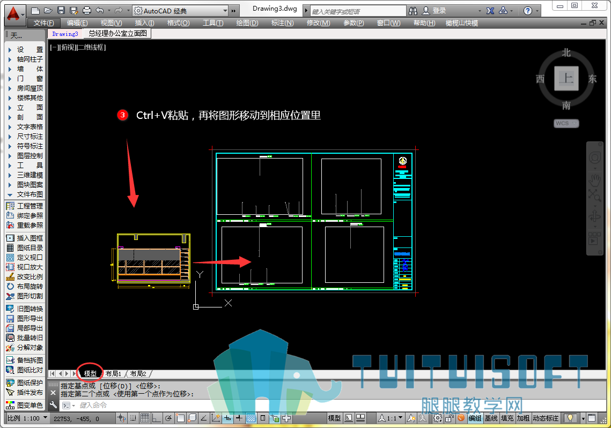Click the Print icon in the top toolbar
Image resolution: width=611 pixels, height=428 pixels.
pos(87,11)
